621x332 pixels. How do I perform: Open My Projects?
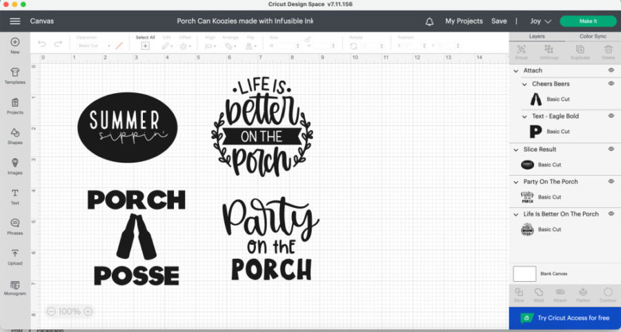pos(464,21)
